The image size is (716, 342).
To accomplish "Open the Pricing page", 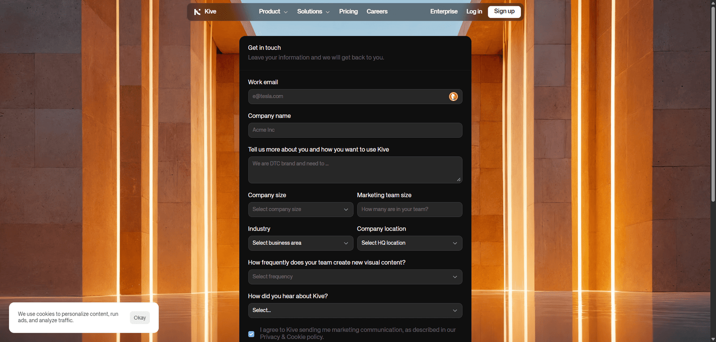I will (348, 12).
